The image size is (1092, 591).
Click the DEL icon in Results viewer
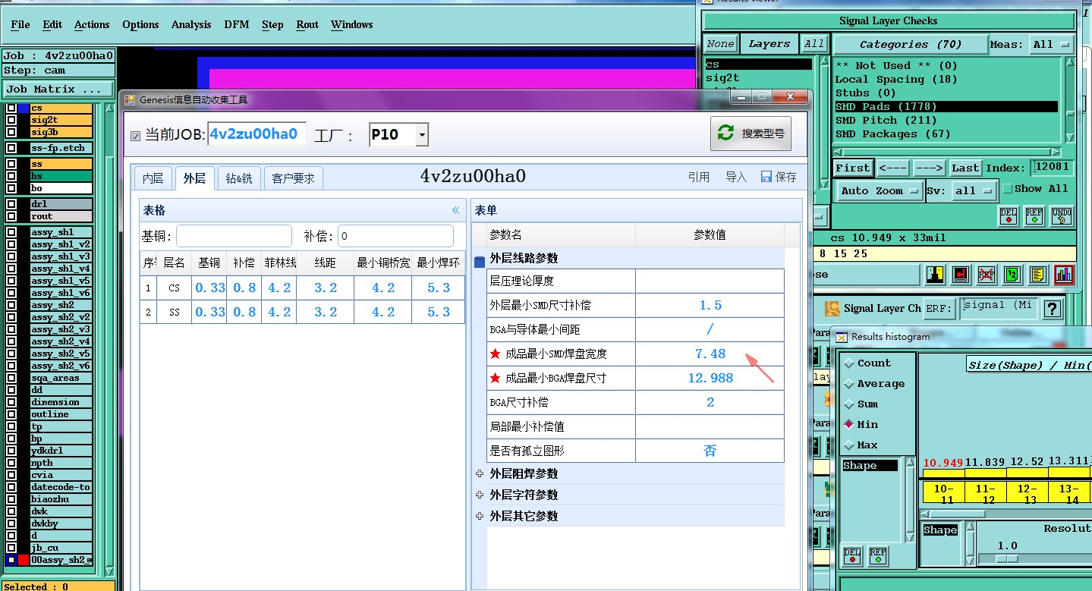click(x=1009, y=216)
